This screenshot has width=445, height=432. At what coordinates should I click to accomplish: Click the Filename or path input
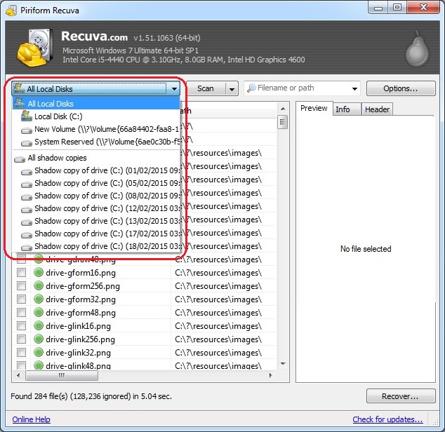pyautogui.click(x=303, y=88)
